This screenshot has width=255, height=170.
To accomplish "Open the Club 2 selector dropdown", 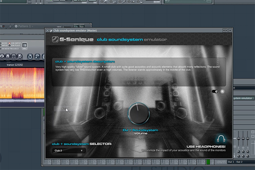I will click(69, 150).
